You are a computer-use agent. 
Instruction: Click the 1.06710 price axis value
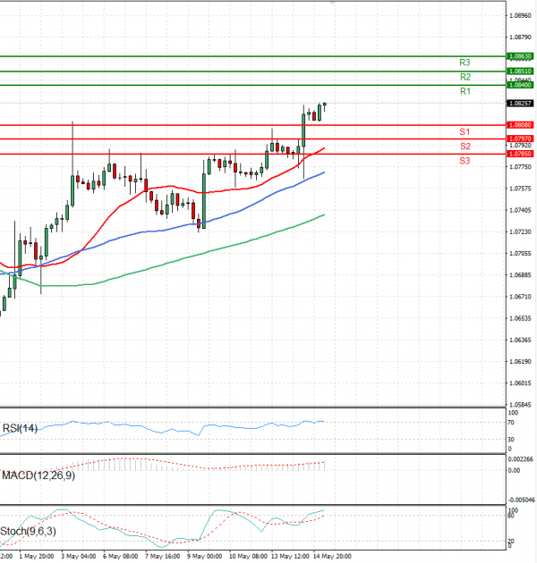click(520, 297)
